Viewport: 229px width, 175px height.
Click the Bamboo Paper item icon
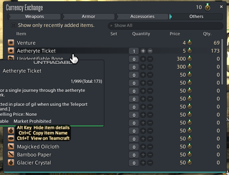click(x=11, y=155)
